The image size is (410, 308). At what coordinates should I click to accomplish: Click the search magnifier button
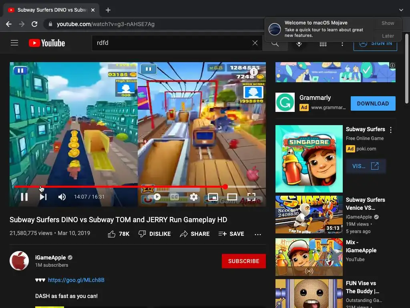click(x=275, y=43)
